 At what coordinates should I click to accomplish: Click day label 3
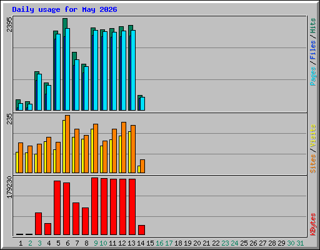pos(39,243)
